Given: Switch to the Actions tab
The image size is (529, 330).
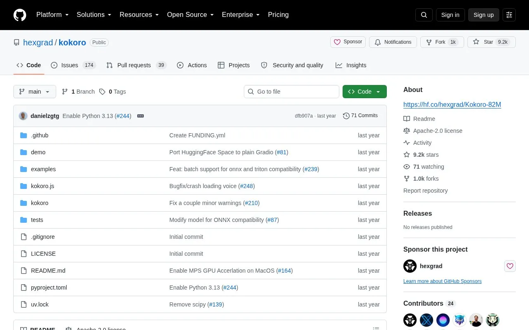Looking at the screenshot, I should pos(192,65).
